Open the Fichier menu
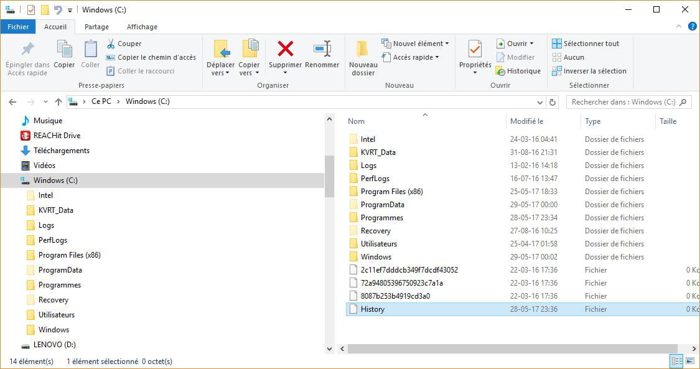 tap(18, 27)
